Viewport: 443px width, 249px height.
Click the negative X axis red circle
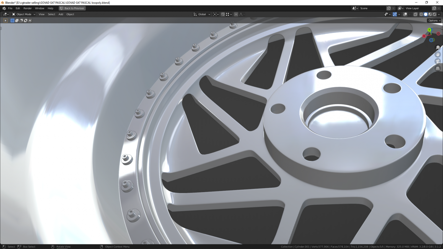pyautogui.click(x=439, y=34)
